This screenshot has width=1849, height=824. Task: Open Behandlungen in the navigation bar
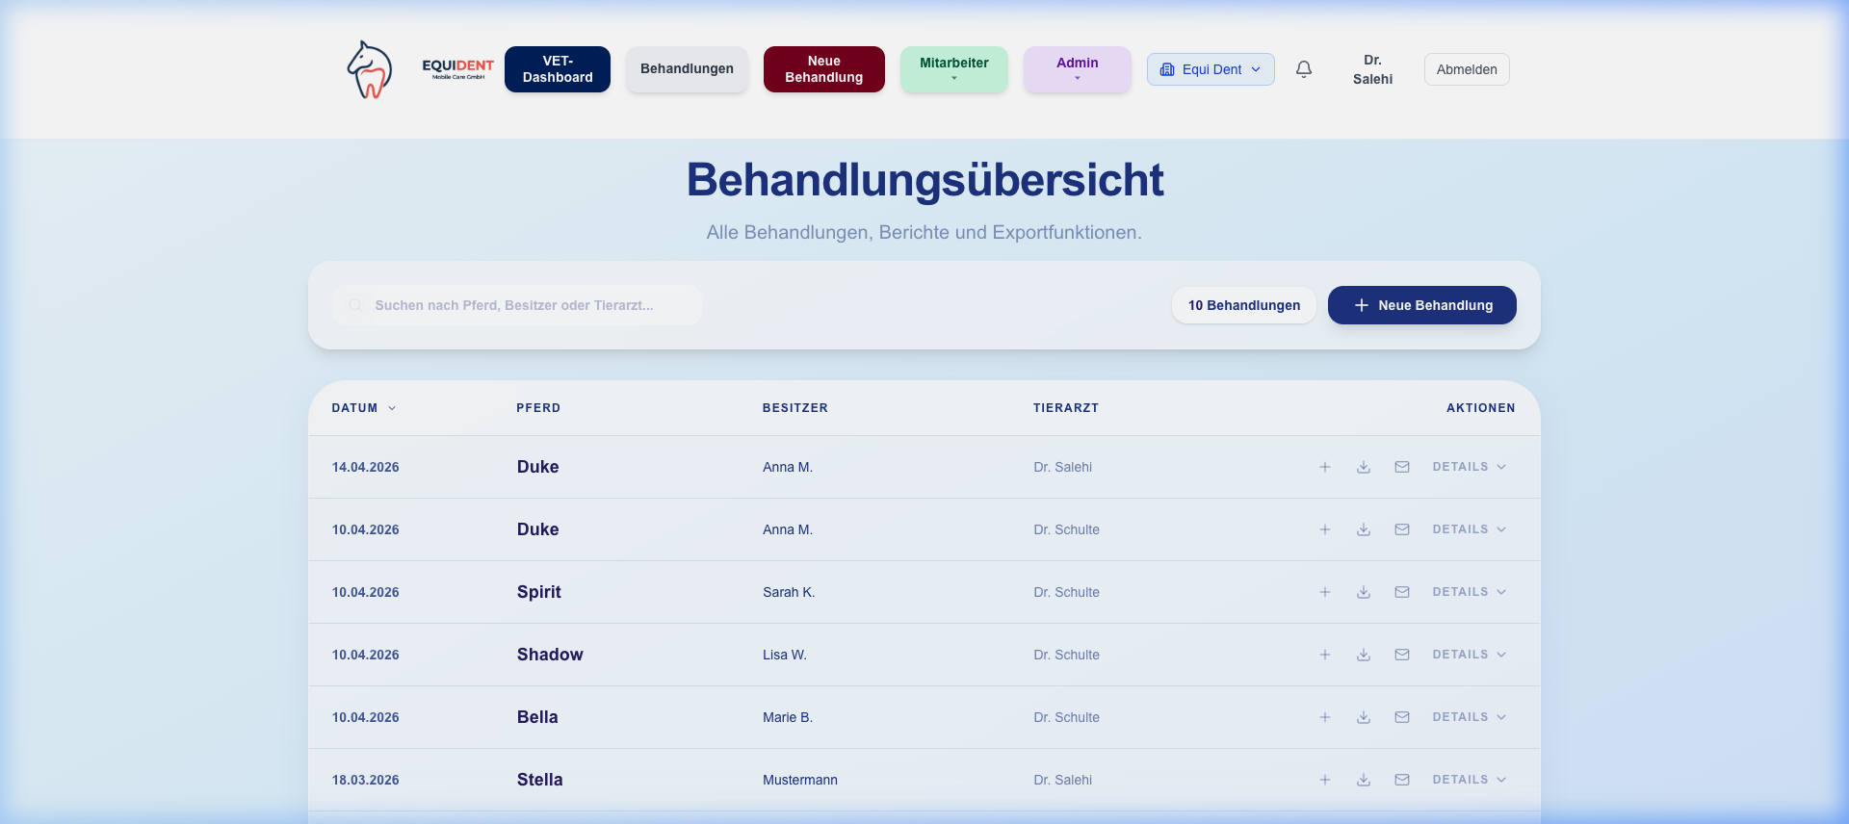coord(687,69)
